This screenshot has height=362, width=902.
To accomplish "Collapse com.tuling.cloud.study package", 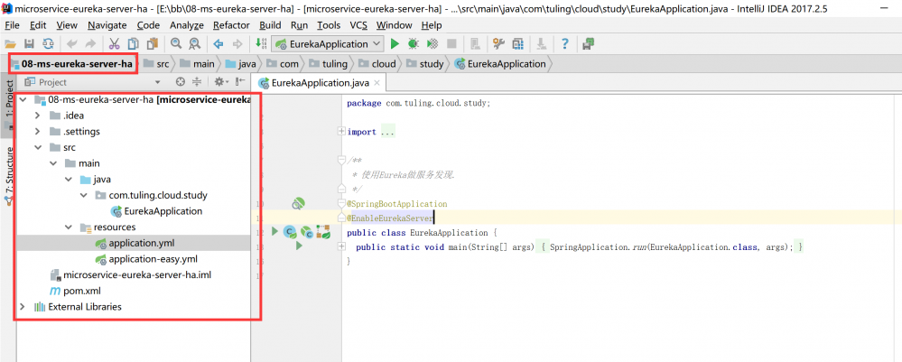I will pos(83,196).
